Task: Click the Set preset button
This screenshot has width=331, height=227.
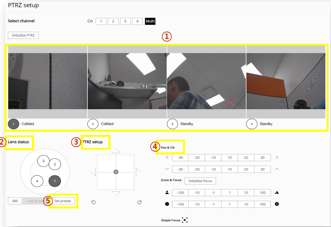Action: (63, 201)
